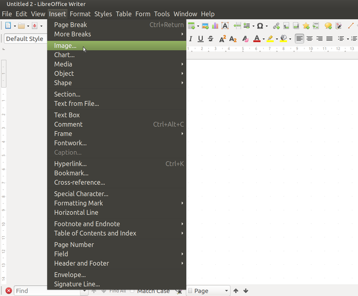Click the Insert Table grid icon

click(x=191, y=26)
